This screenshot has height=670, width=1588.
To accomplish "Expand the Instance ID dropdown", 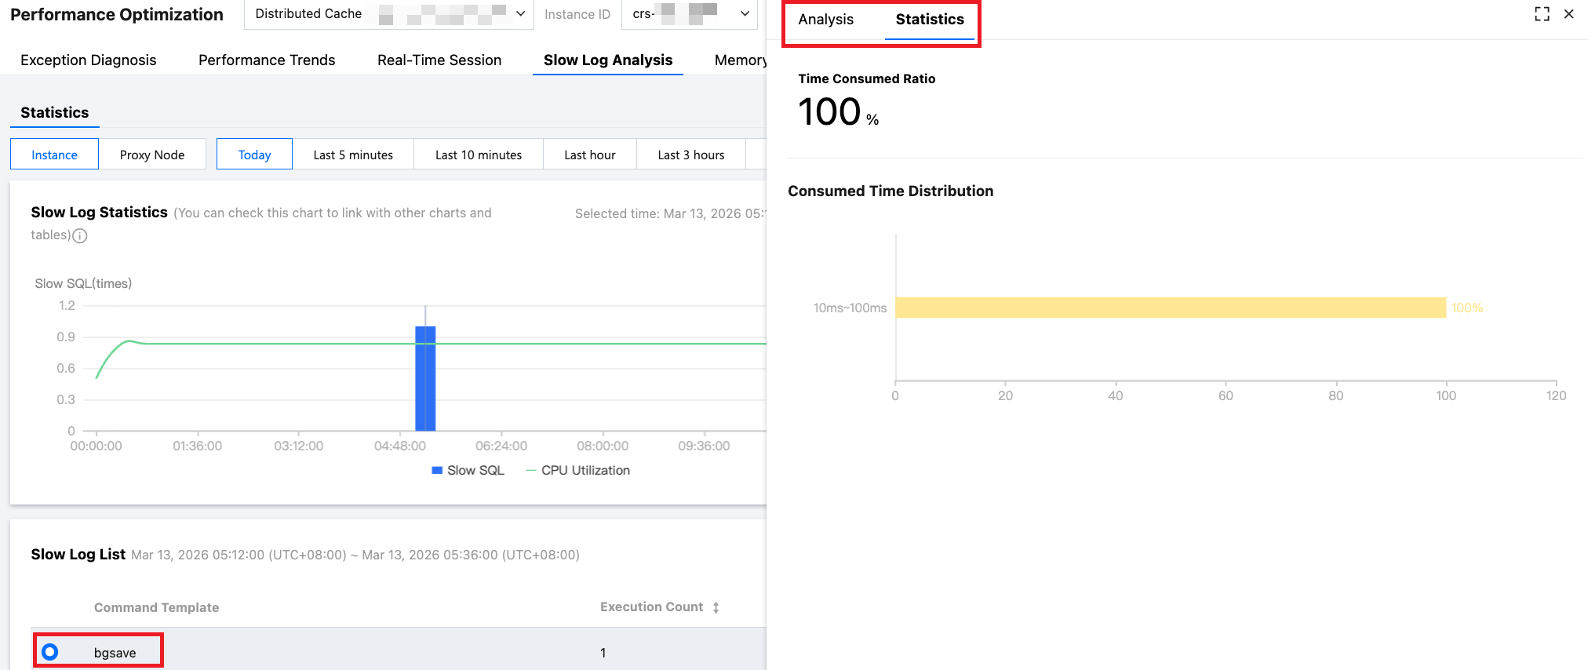I will [690, 14].
